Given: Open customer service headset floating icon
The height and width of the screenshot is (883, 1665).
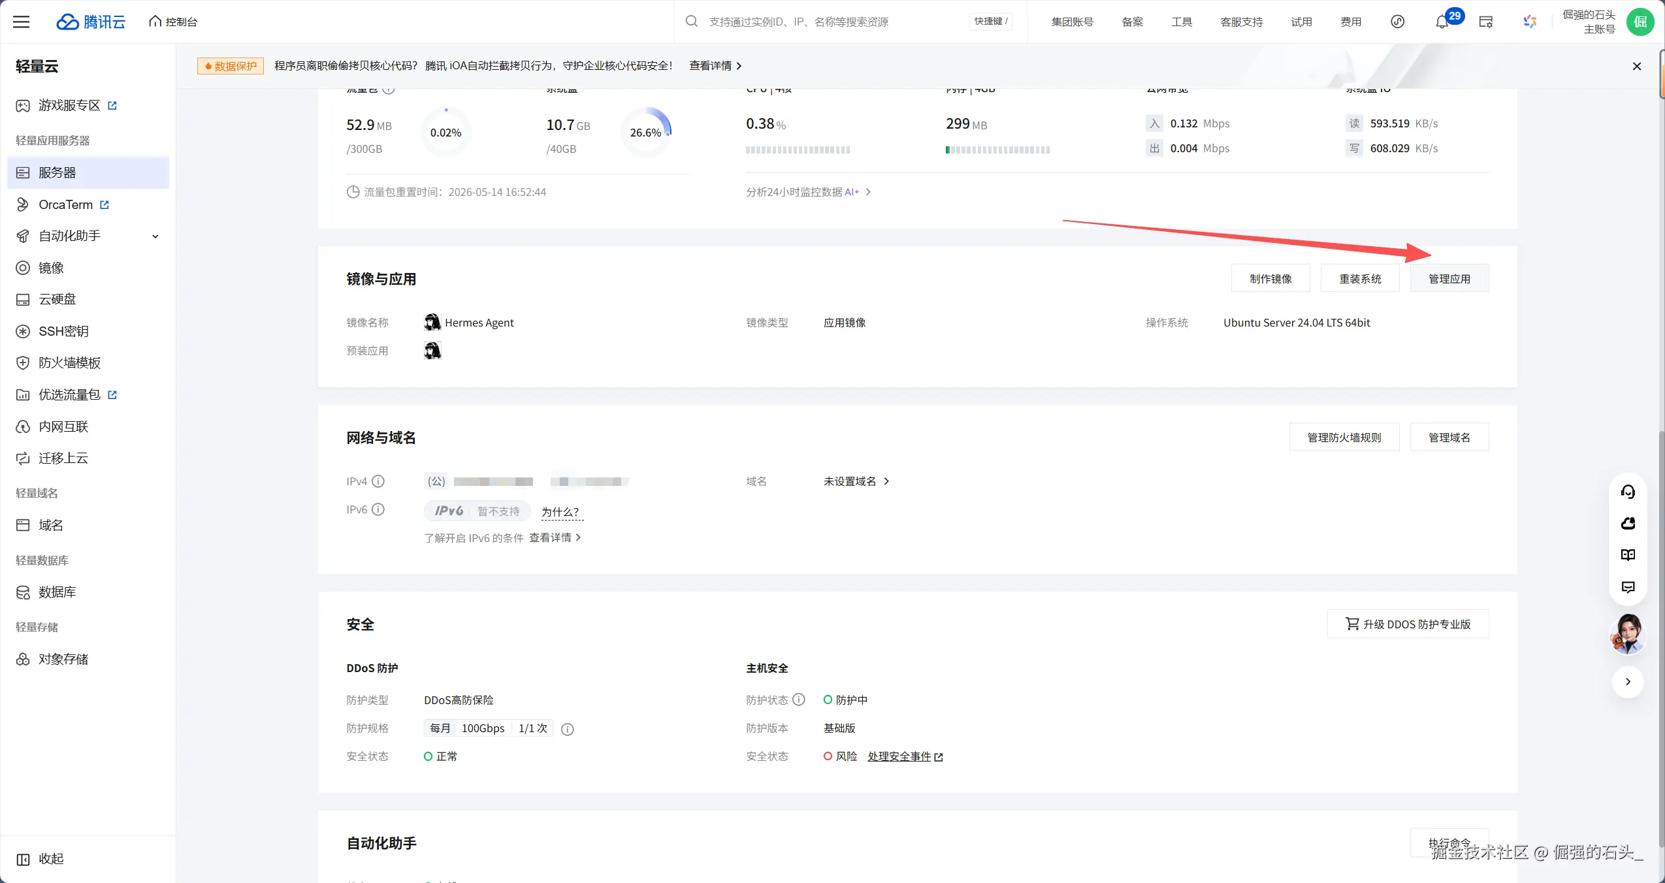Looking at the screenshot, I should (x=1628, y=492).
